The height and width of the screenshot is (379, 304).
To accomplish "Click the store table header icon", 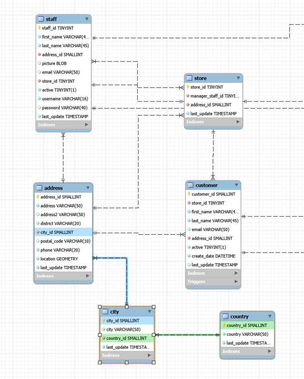I will 189,78.
